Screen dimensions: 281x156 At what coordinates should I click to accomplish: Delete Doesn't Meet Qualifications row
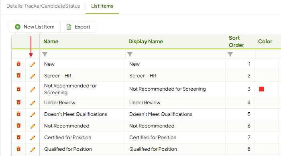pos(18,114)
